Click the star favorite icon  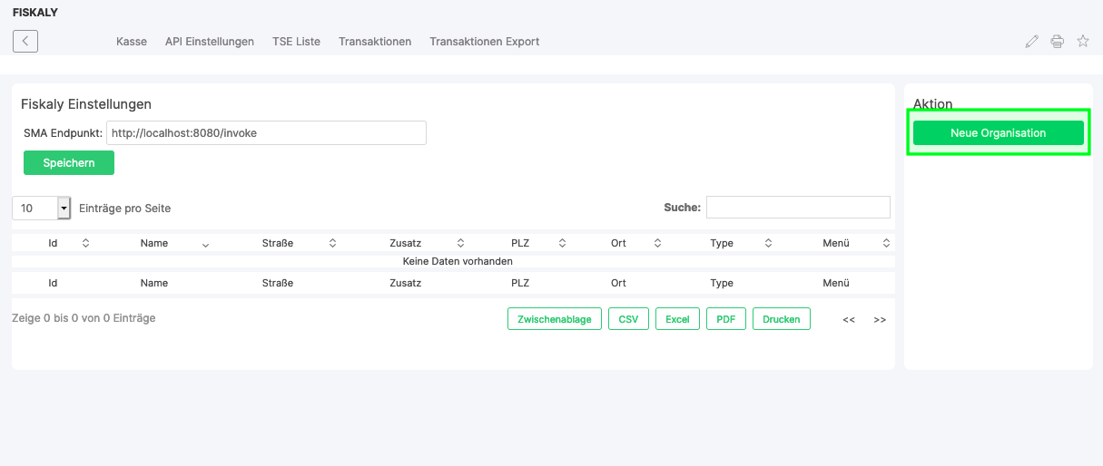point(1082,41)
